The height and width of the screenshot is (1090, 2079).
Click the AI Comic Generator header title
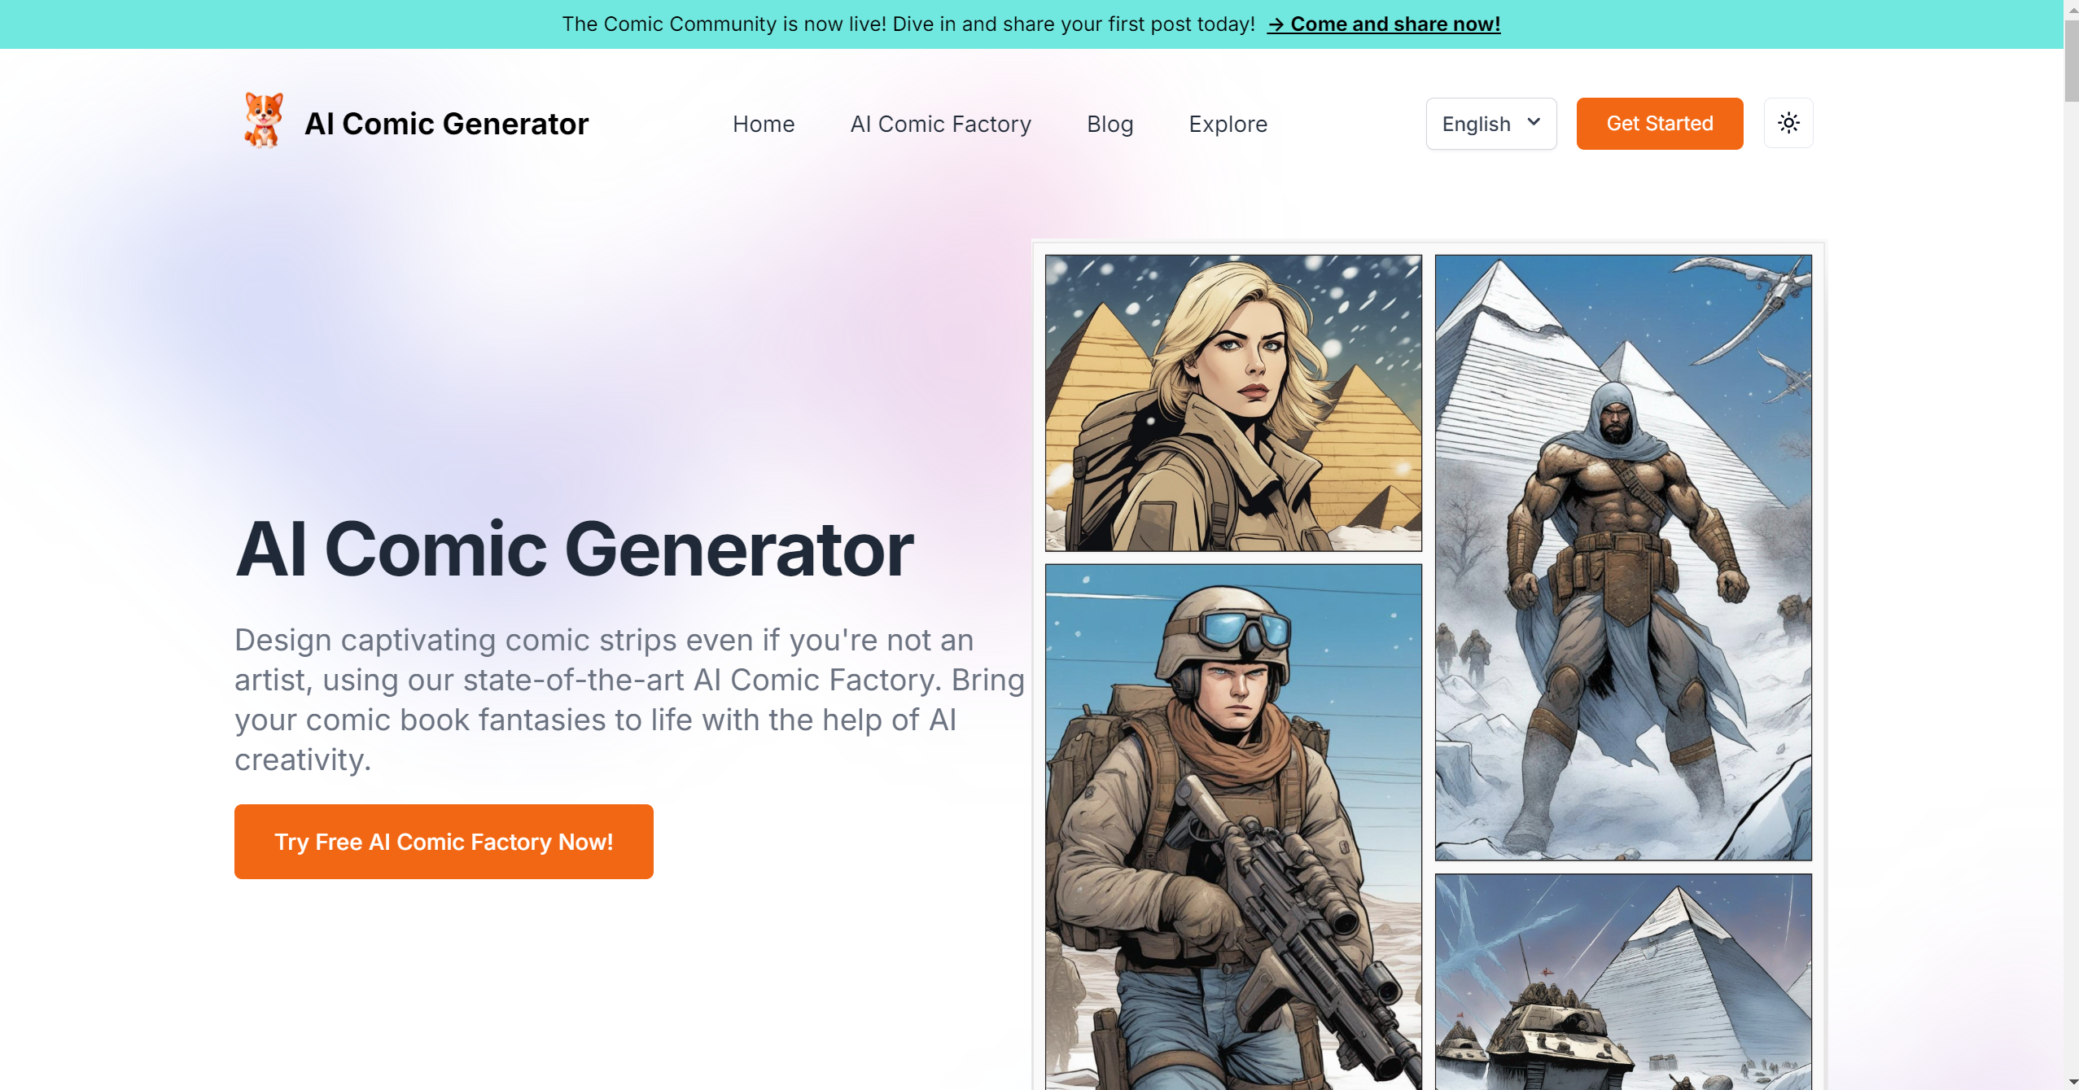(x=446, y=124)
